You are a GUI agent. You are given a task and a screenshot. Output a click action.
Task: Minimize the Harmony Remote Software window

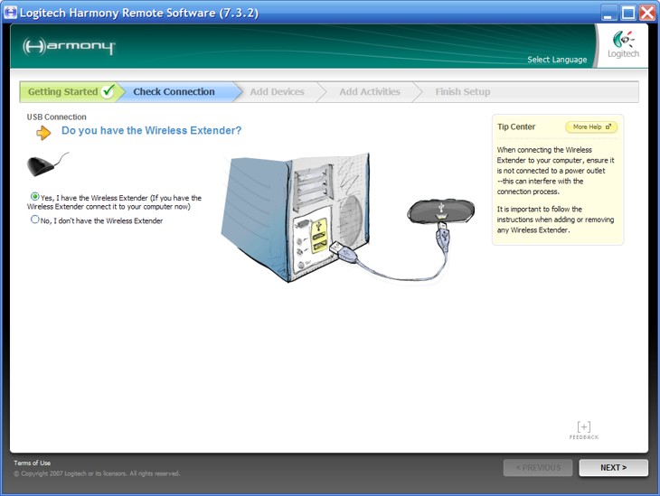click(608, 13)
